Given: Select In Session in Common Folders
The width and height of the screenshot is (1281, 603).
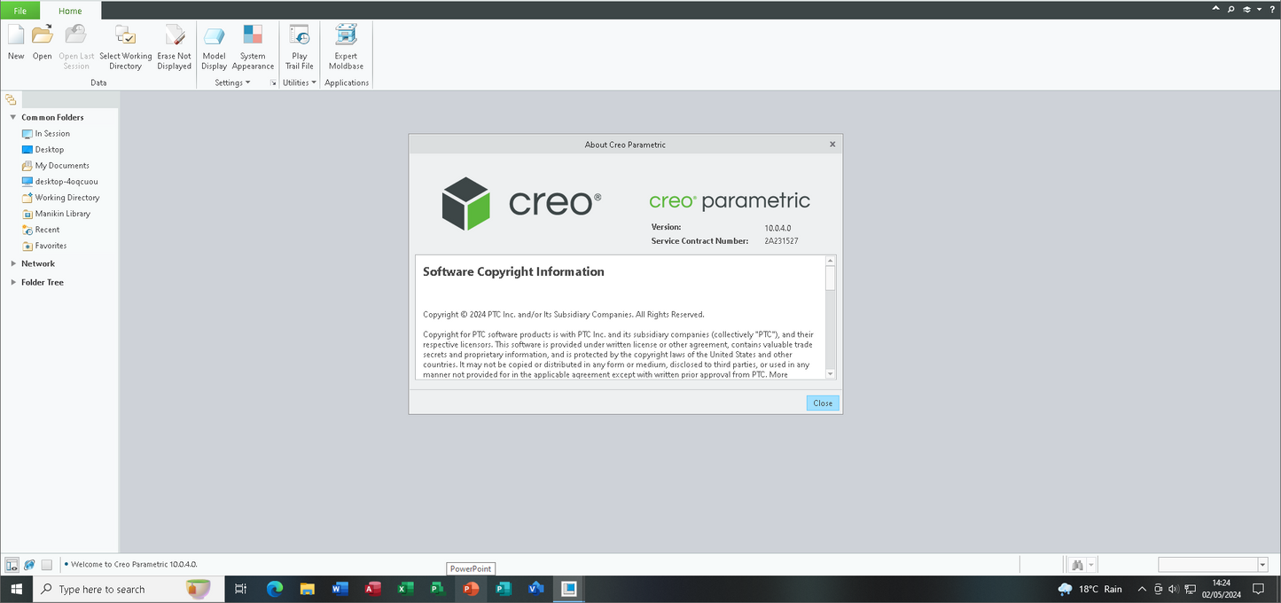Looking at the screenshot, I should point(52,133).
